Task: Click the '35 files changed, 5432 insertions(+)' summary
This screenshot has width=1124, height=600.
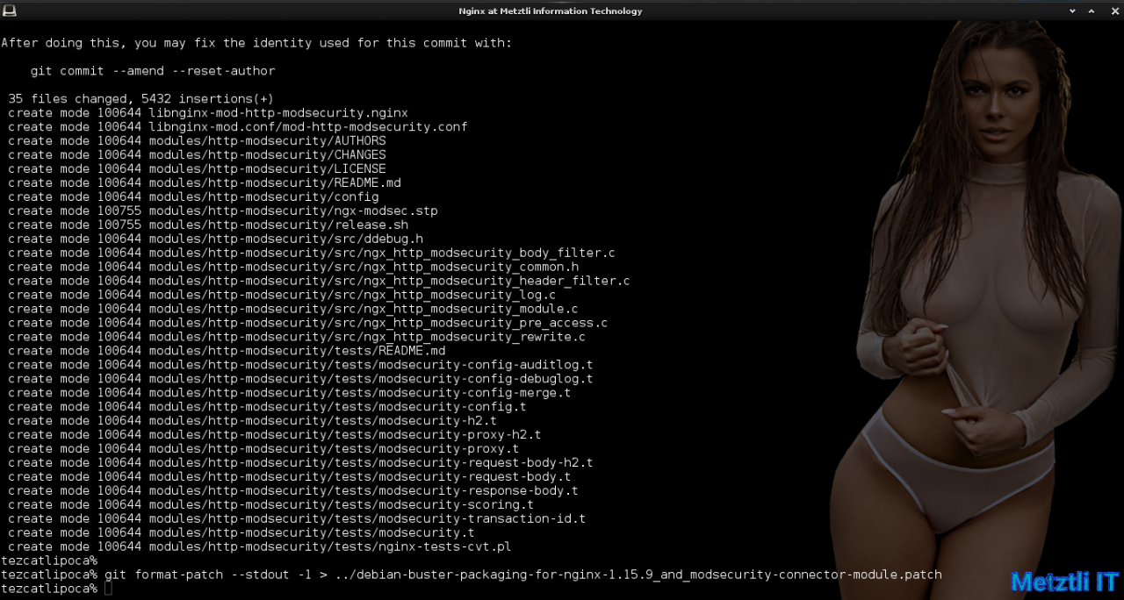Action: [x=141, y=99]
